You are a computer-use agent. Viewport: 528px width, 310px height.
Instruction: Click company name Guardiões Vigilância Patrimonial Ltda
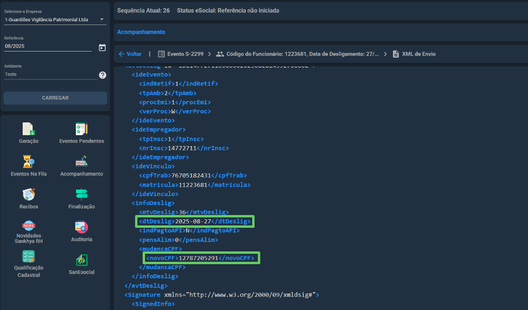pos(46,19)
